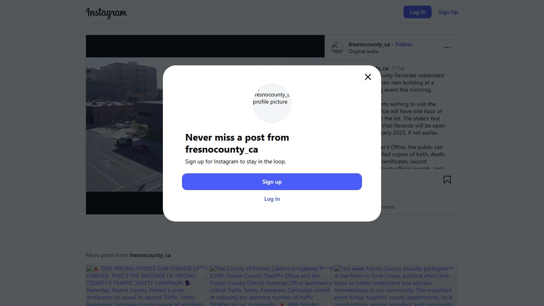Click the Instagram logo
544x306 pixels.
106,13
